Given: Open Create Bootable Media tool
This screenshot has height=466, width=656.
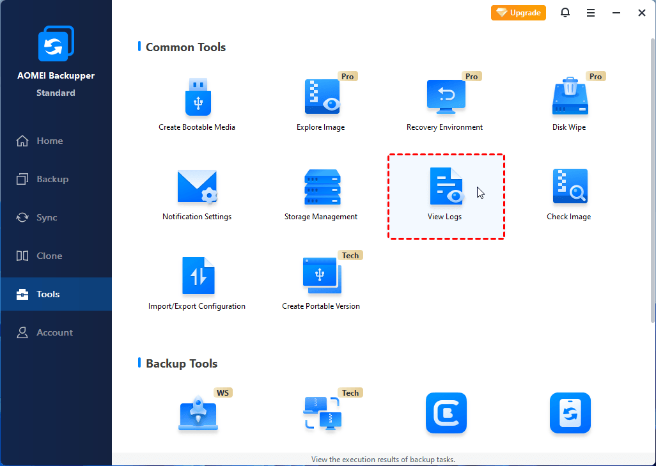Looking at the screenshot, I should 197,105.
